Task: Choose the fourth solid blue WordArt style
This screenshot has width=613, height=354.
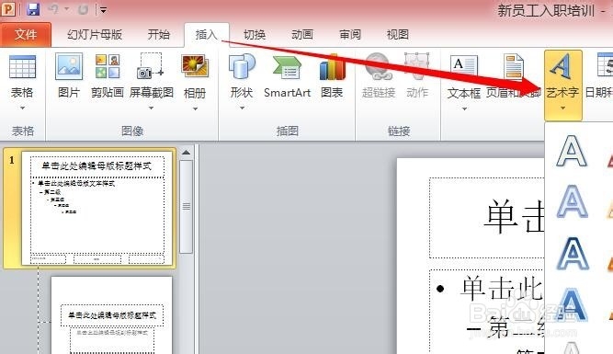Action: coord(572,304)
